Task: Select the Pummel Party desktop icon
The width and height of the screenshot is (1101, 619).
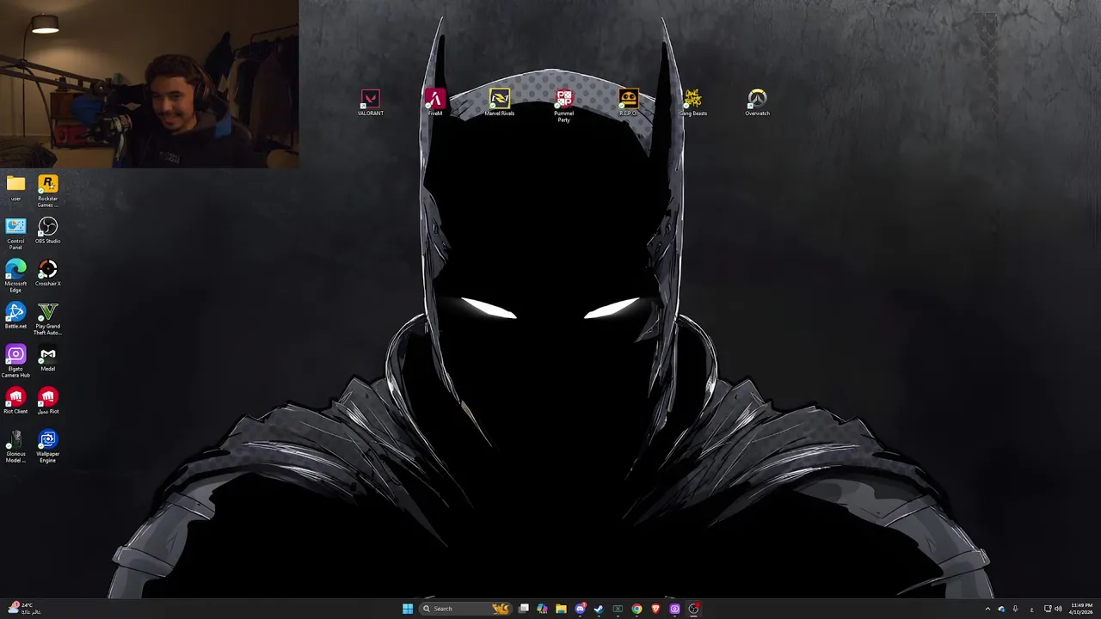Action: pyautogui.click(x=563, y=106)
